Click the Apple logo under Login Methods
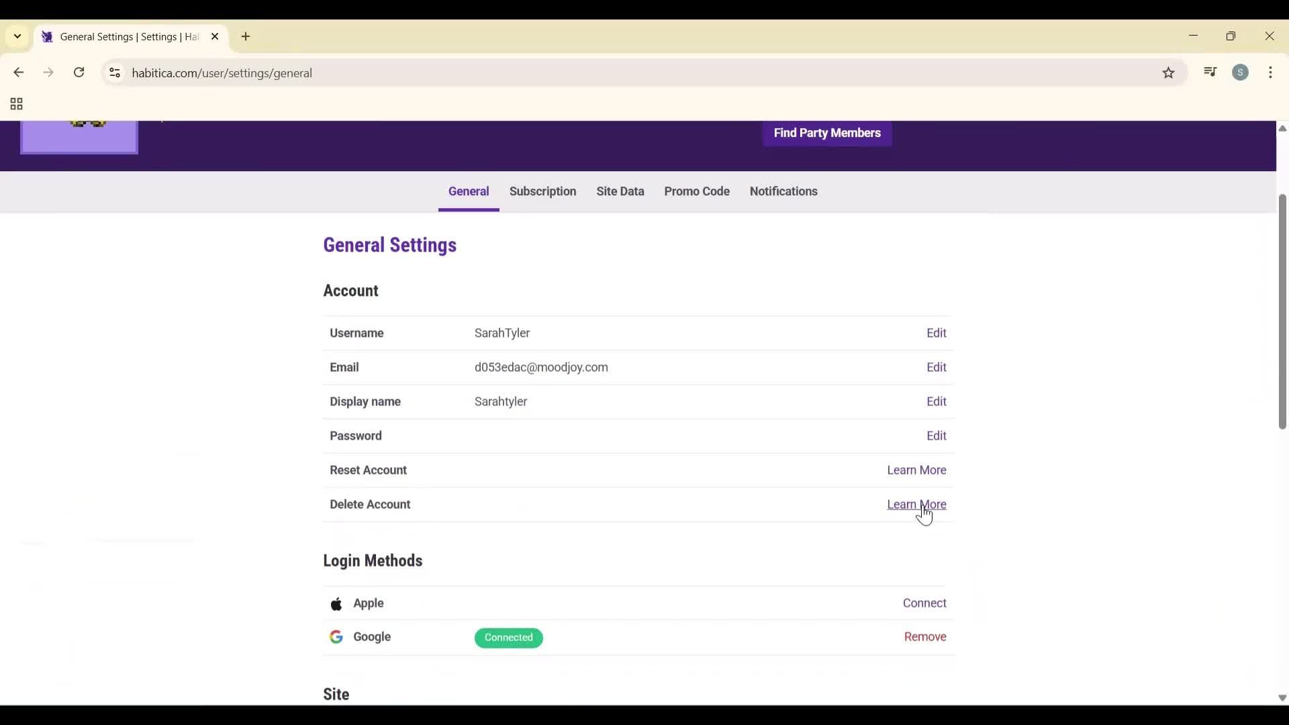 [x=337, y=603]
